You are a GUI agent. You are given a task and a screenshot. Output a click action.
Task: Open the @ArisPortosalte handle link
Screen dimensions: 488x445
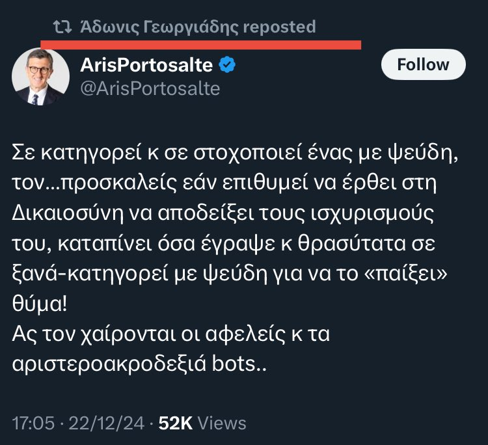(150, 89)
